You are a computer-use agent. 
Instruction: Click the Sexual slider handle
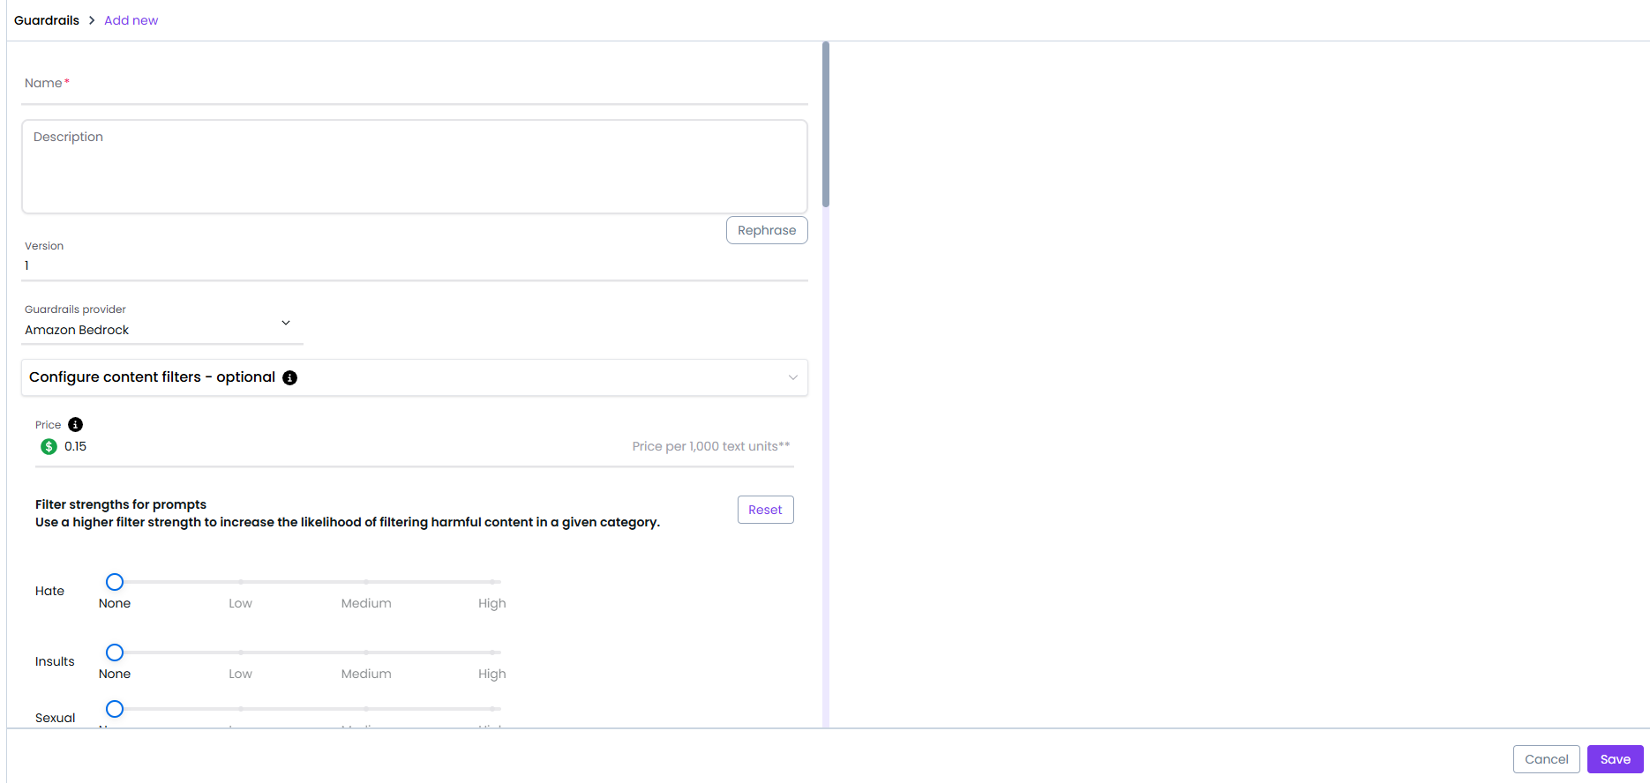coord(115,709)
